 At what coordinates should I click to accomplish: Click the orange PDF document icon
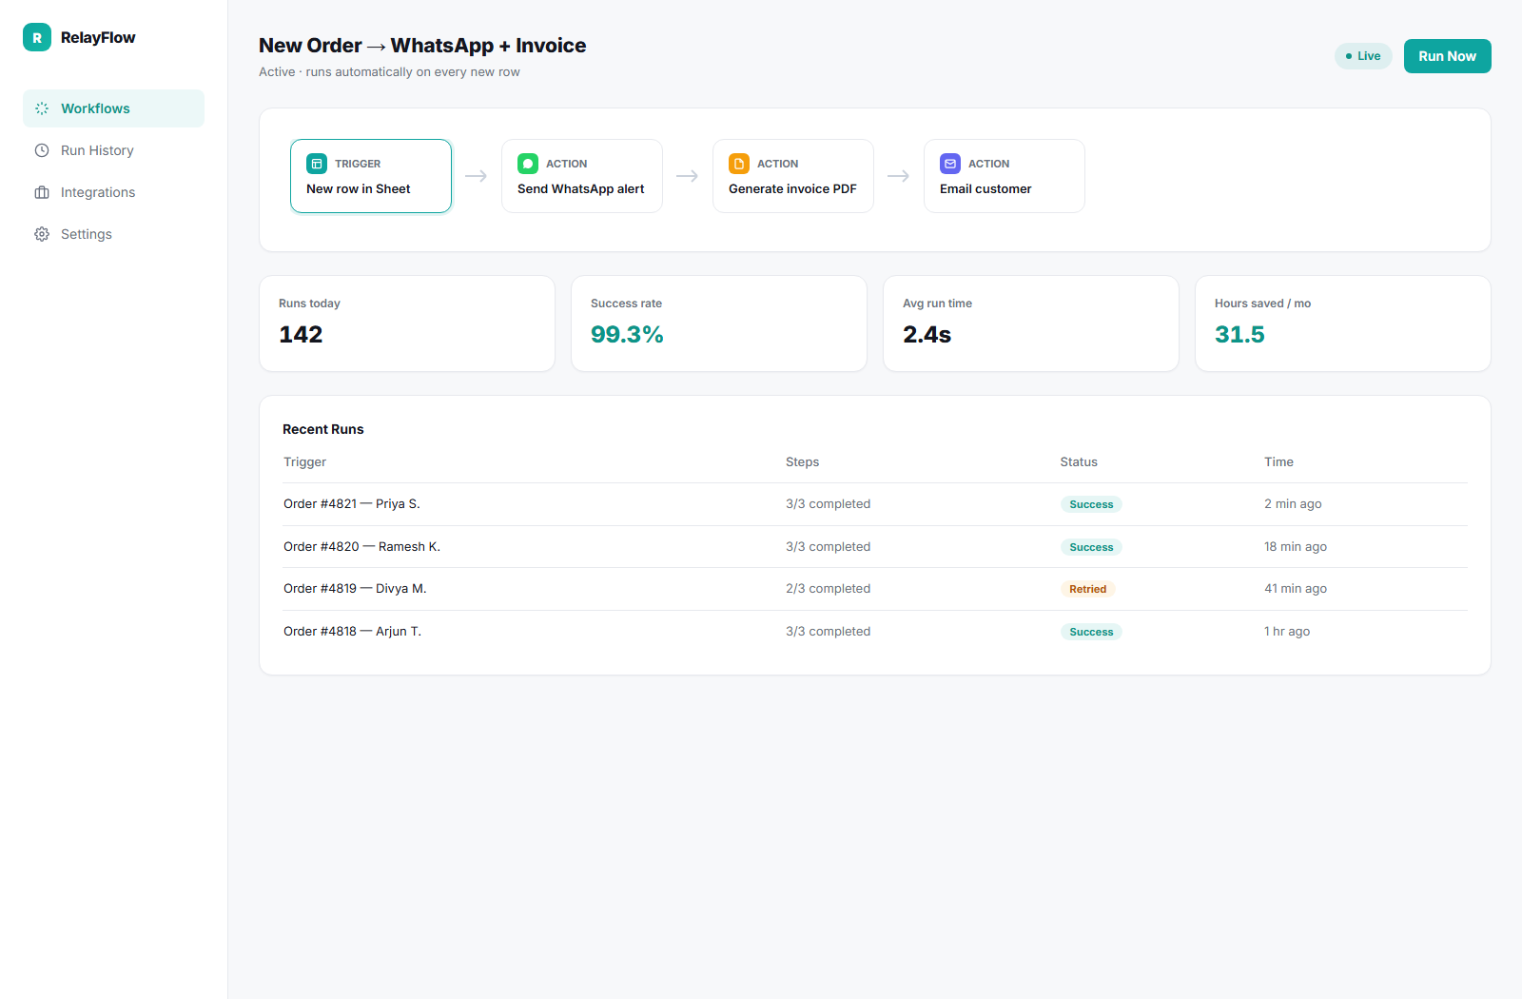[x=739, y=164]
